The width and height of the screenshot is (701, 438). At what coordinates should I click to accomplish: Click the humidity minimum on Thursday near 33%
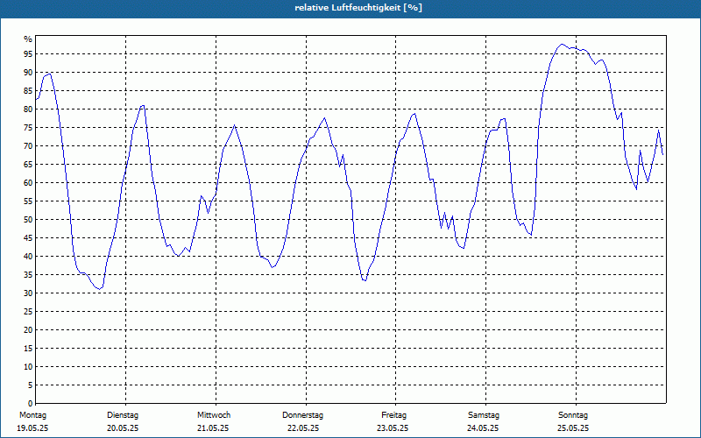365,280
